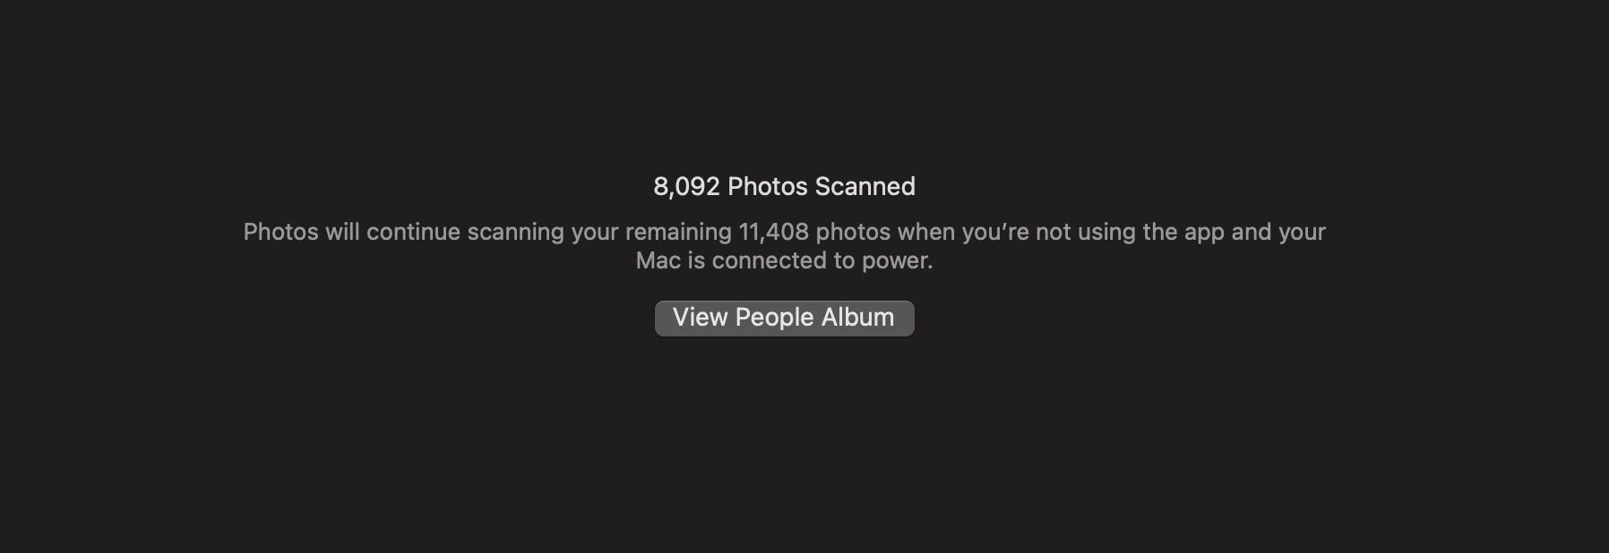The image size is (1609, 553).
Task: Click the word "Photos" in the heading
Action: pyautogui.click(x=768, y=186)
